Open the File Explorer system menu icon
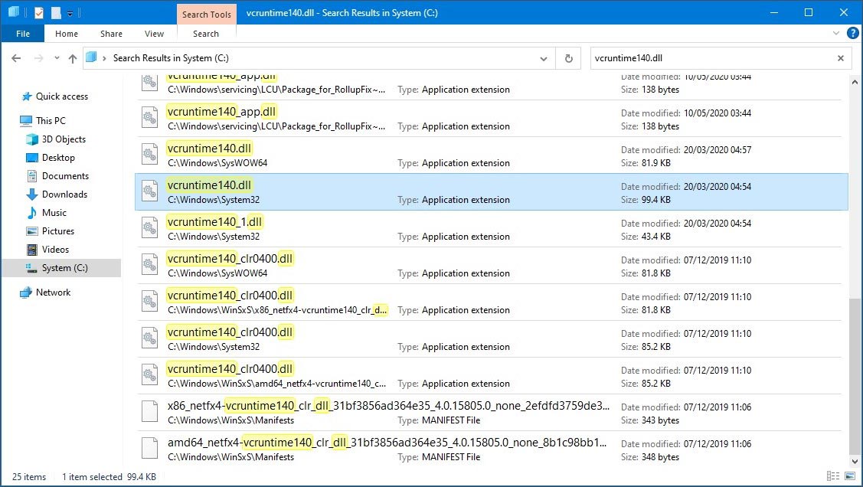Viewport: 863px width, 487px height. [x=14, y=11]
